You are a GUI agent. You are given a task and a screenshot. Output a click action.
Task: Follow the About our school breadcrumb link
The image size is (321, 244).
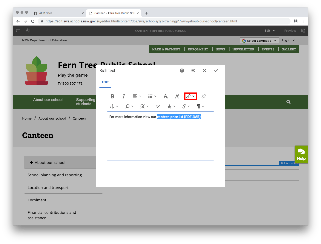pyautogui.click(x=52, y=118)
